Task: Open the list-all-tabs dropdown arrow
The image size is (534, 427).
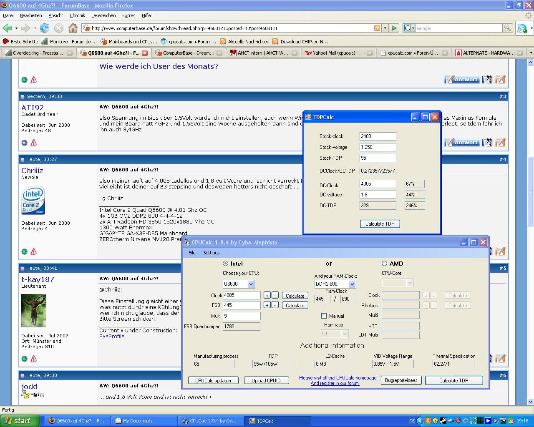Action: 531,53
